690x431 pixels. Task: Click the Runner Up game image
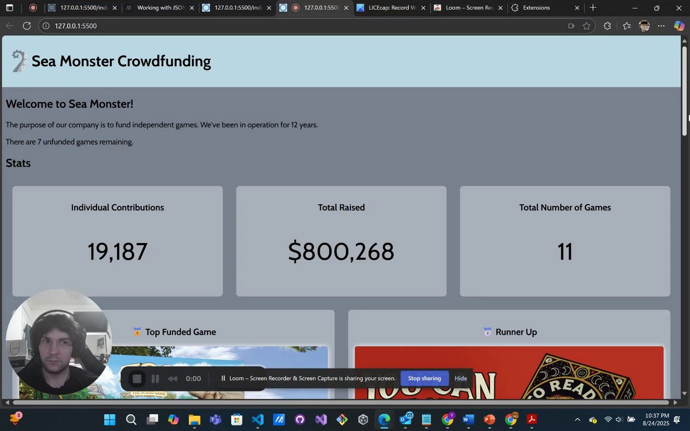pos(509,372)
